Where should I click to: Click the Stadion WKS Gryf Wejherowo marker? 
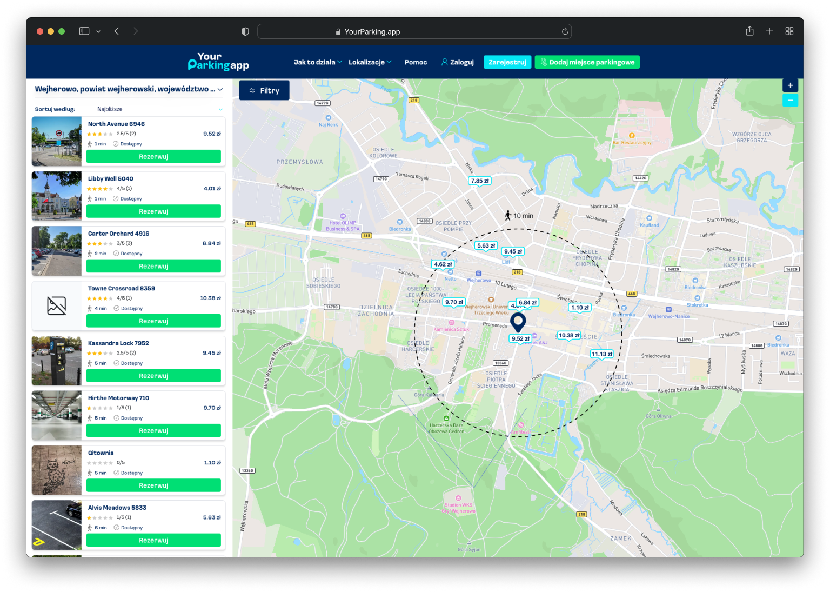pyautogui.click(x=458, y=504)
